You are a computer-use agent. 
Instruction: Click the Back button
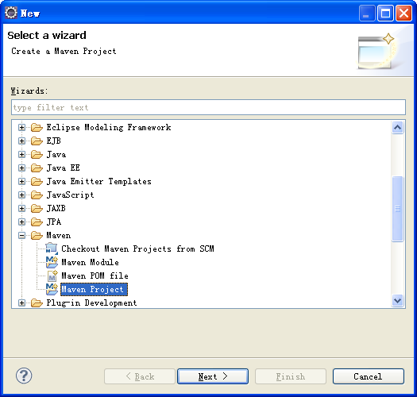click(140, 376)
